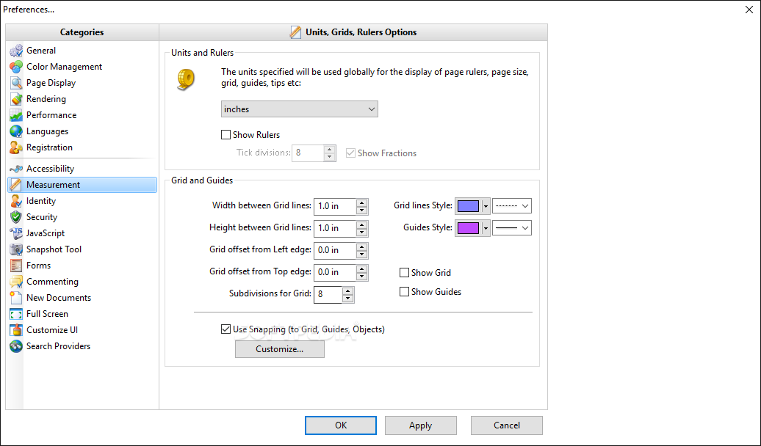Toggle the Show Fractions checkbox
The height and width of the screenshot is (446, 761).
coord(350,153)
